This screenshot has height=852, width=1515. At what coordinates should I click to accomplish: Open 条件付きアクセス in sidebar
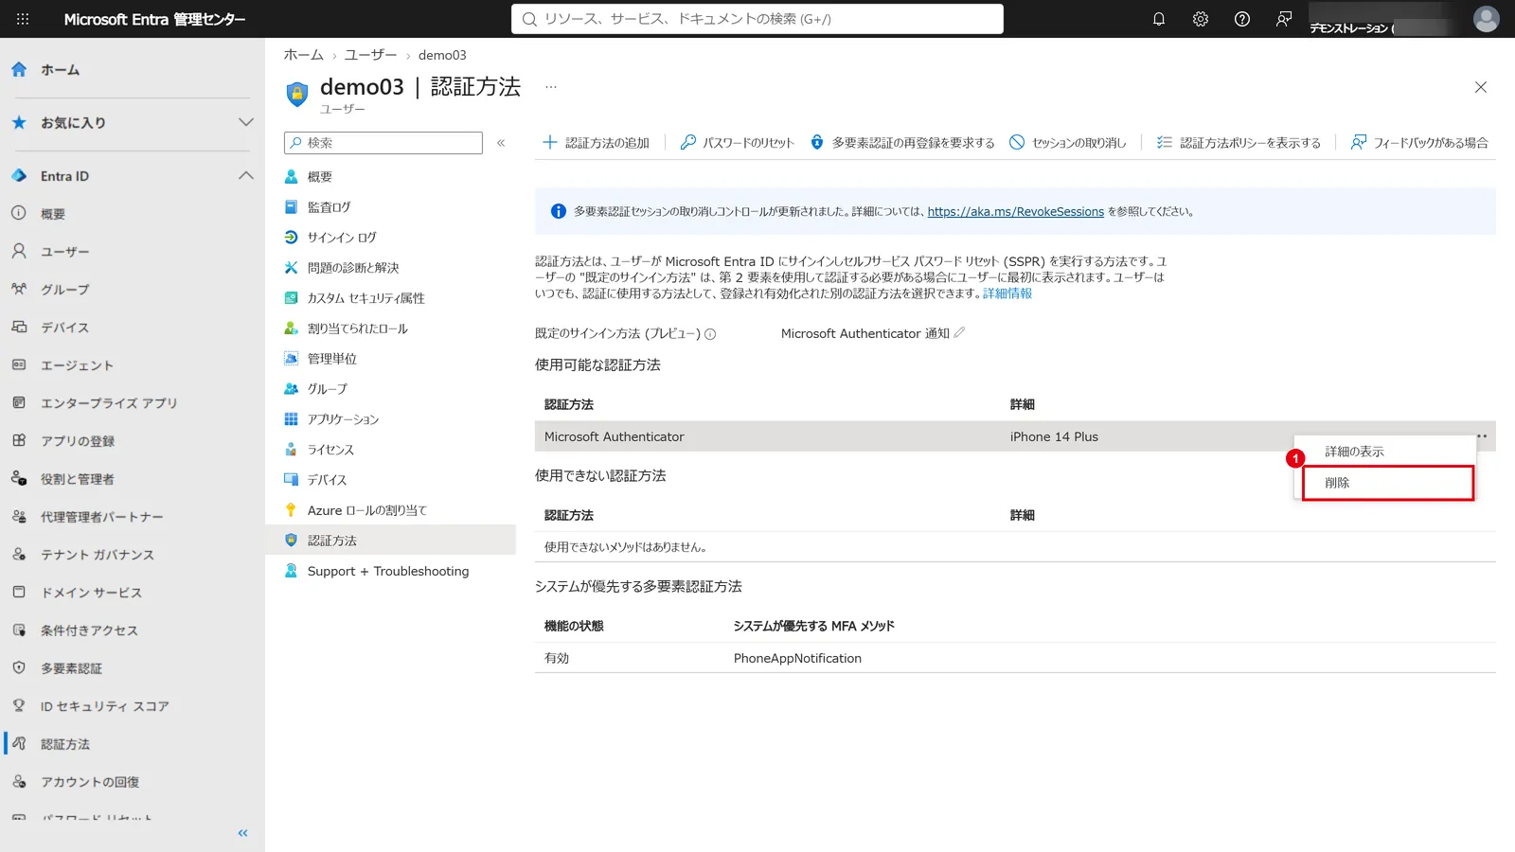(89, 630)
